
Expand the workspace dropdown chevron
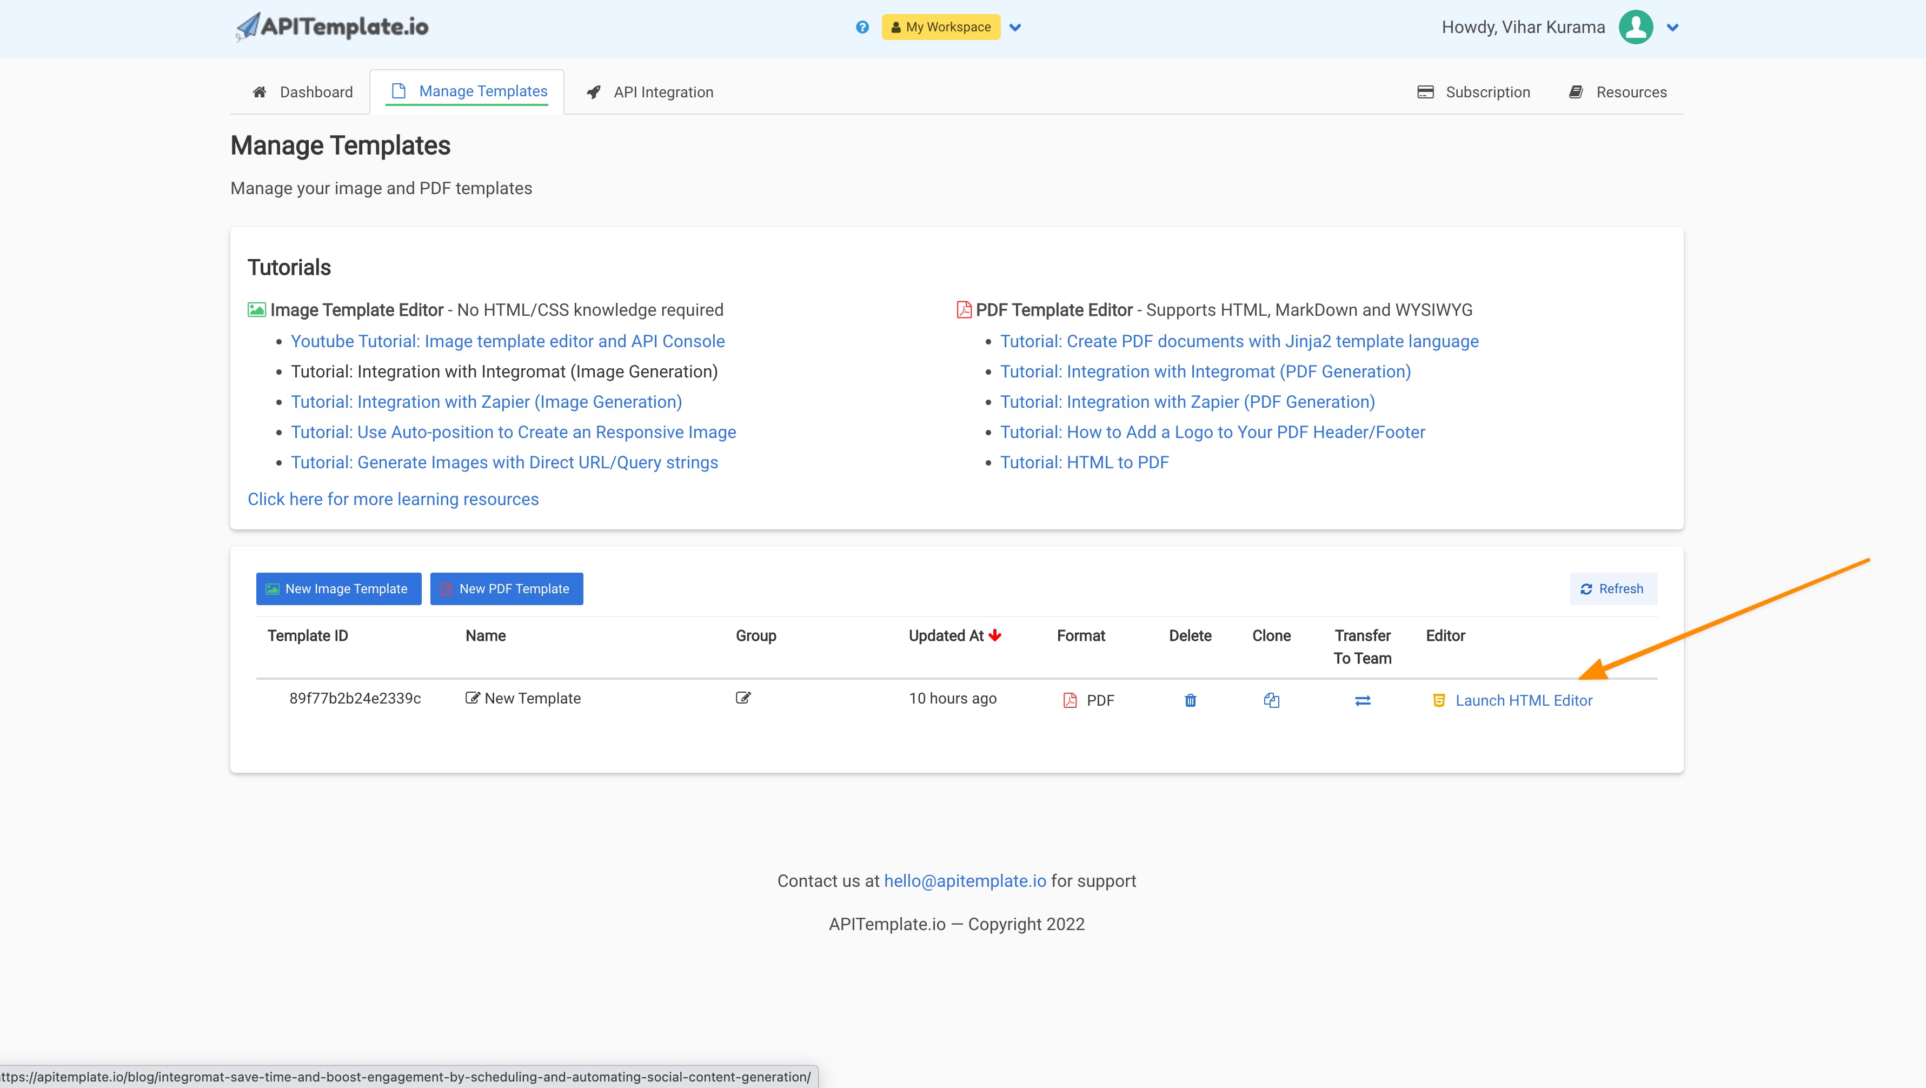(x=1015, y=28)
